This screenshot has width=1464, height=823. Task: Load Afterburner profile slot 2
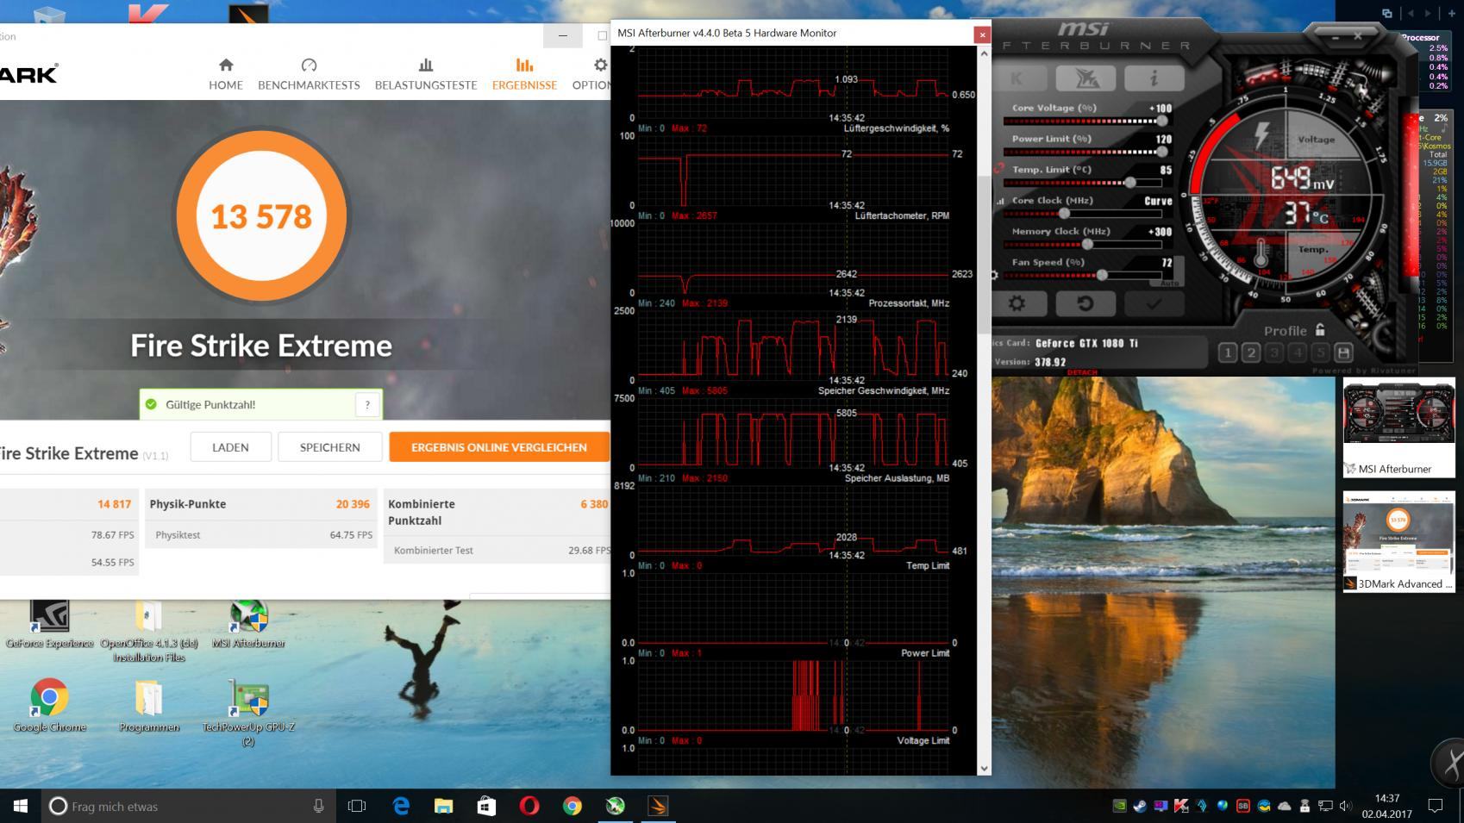1251,352
